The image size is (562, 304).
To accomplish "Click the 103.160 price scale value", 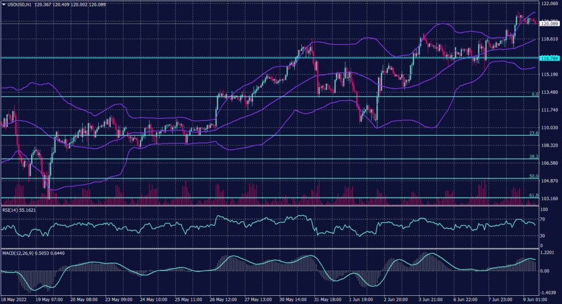I will coord(549,198).
